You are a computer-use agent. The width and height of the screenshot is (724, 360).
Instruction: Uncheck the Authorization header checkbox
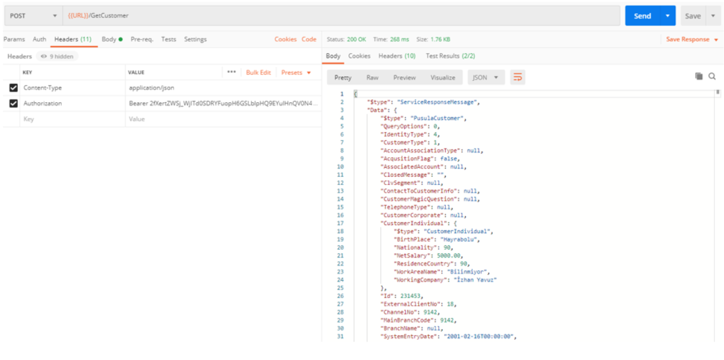[x=14, y=104]
